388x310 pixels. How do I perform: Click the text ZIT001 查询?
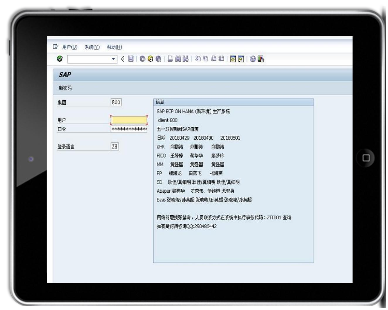pos(279,217)
